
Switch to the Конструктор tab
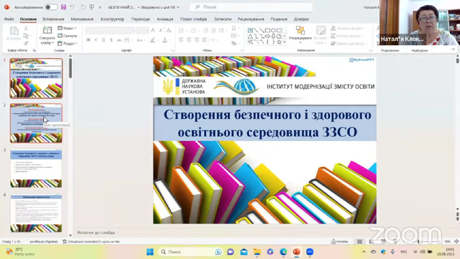pos(112,19)
